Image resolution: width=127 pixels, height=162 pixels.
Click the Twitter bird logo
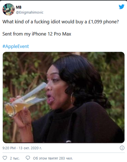(121, 7)
